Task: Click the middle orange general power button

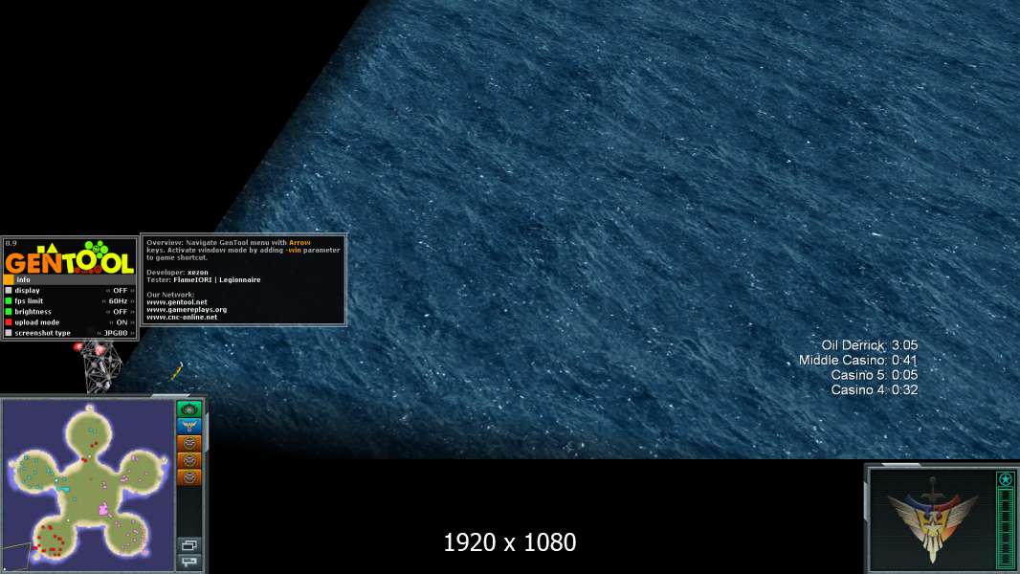Action: tap(189, 460)
